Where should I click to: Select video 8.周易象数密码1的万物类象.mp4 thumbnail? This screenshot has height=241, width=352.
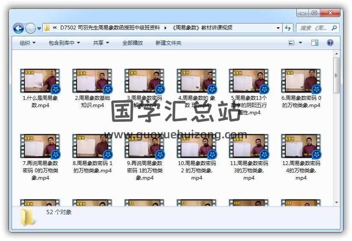pos(92,146)
